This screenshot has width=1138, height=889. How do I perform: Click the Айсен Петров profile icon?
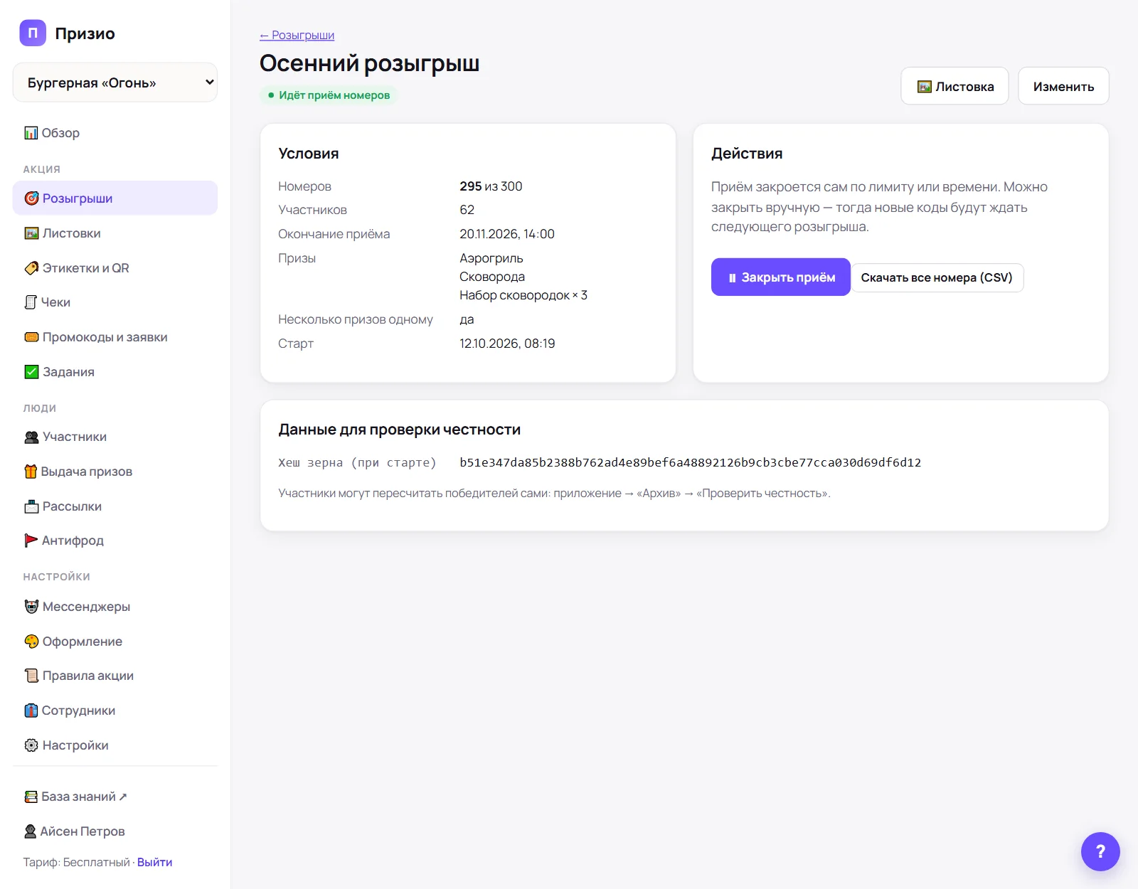pyautogui.click(x=31, y=831)
